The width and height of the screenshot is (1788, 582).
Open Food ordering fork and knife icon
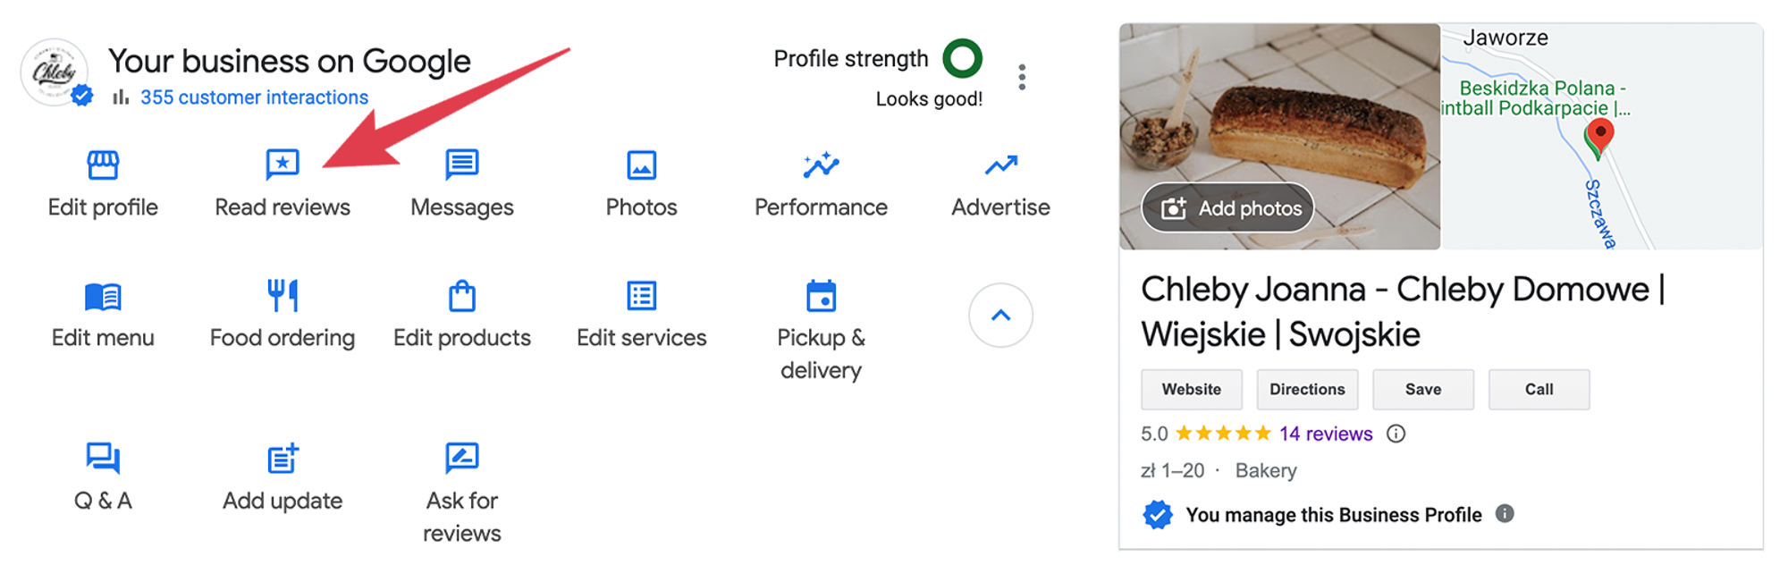(x=283, y=296)
